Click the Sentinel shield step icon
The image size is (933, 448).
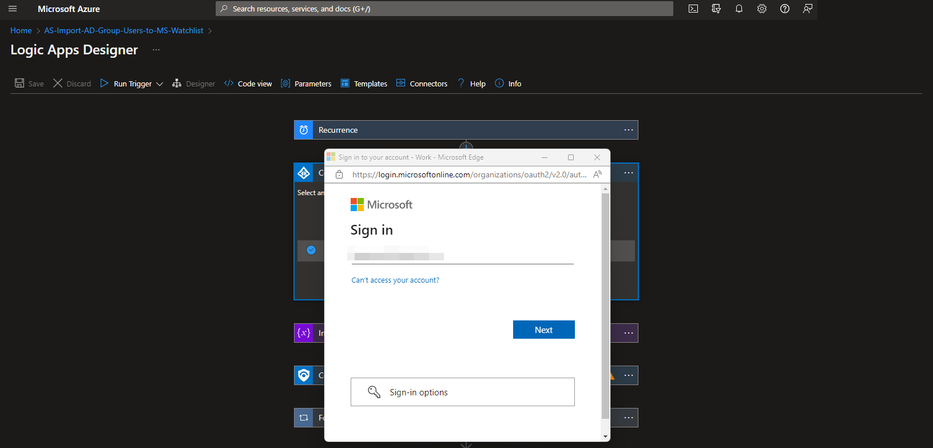pos(304,375)
